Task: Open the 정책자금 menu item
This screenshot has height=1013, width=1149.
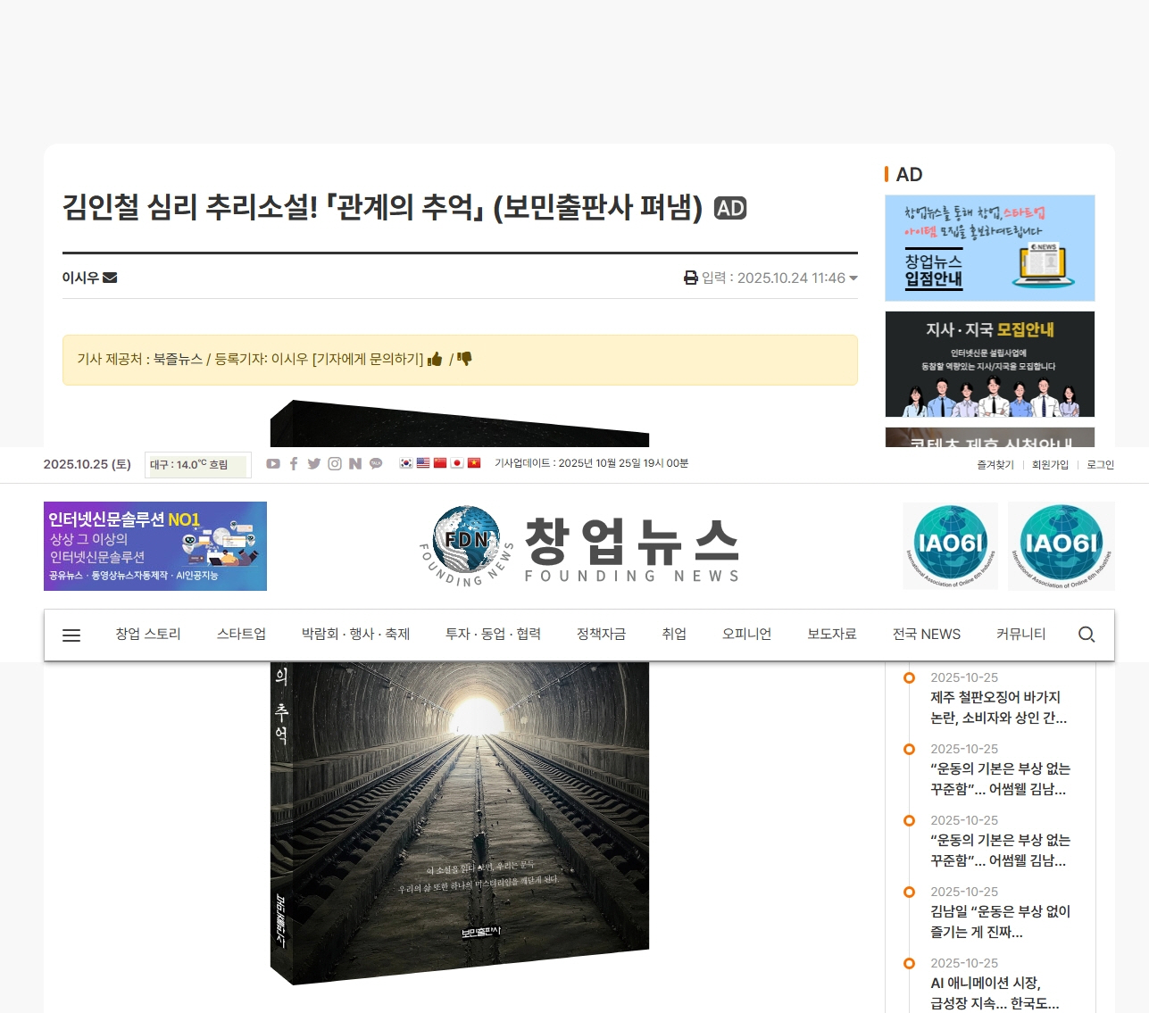Action: [601, 634]
